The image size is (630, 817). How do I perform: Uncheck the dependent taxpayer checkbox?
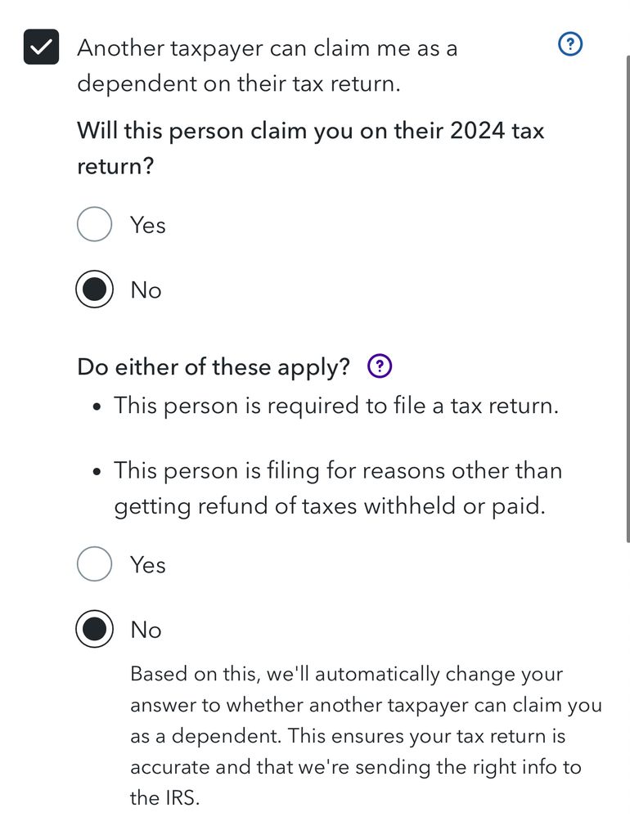[41, 47]
